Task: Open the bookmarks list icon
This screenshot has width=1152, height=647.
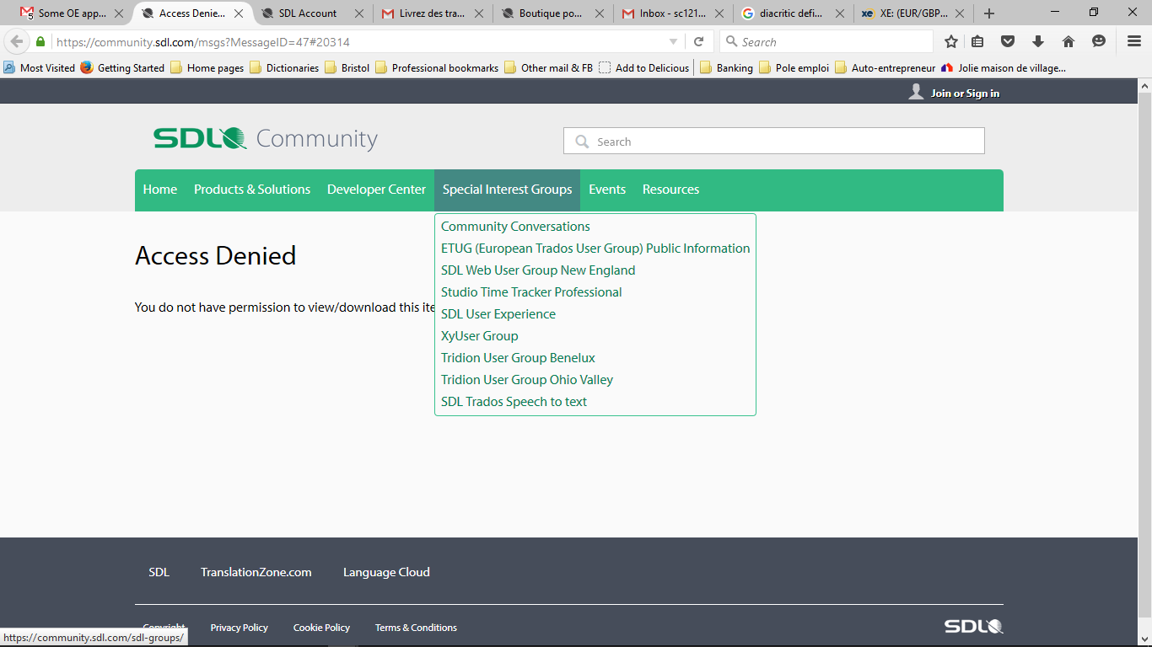Action: tap(977, 42)
